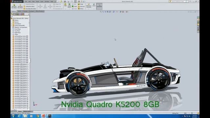210x118 pixels.
Task: Open the Fillet dropdown arrow
Action: tap(65, 9)
